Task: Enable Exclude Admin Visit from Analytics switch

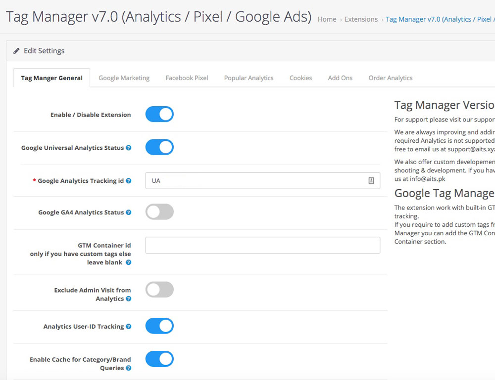Action: (x=159, y=290)
